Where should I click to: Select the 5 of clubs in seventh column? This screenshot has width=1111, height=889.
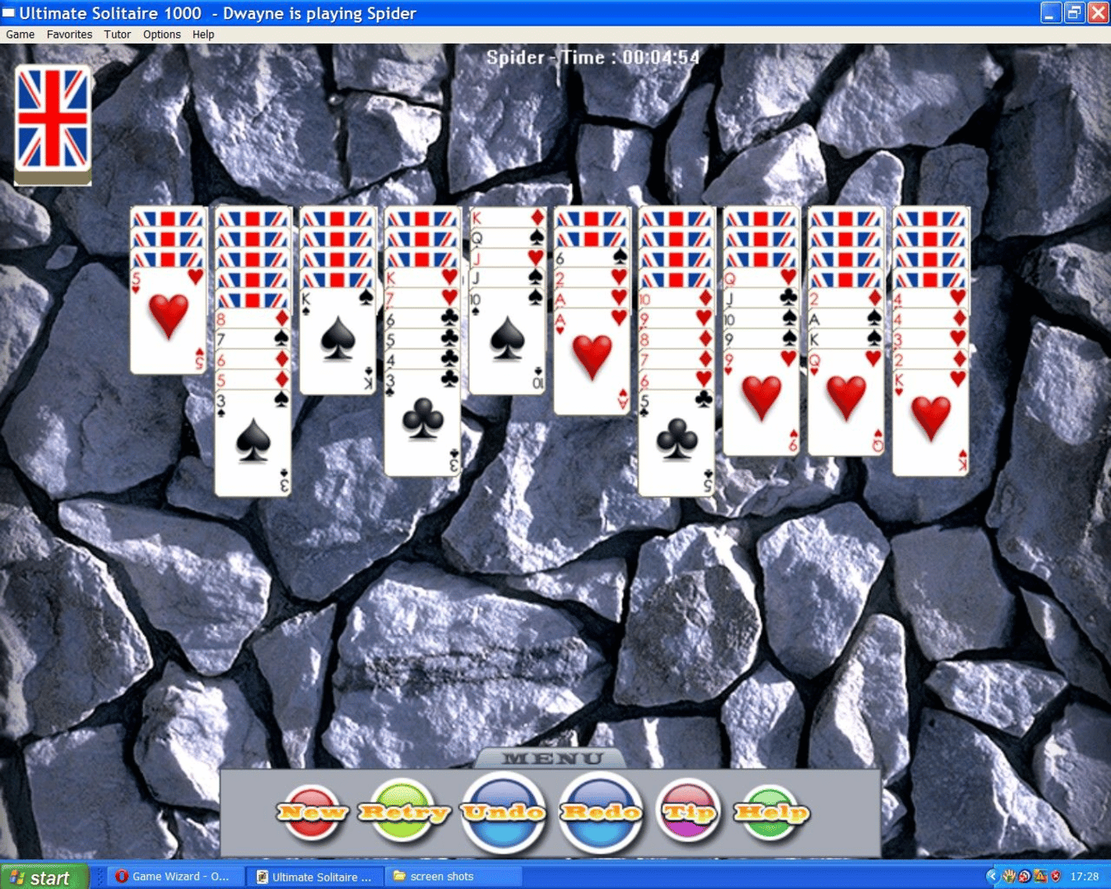[x=676, y=443]
